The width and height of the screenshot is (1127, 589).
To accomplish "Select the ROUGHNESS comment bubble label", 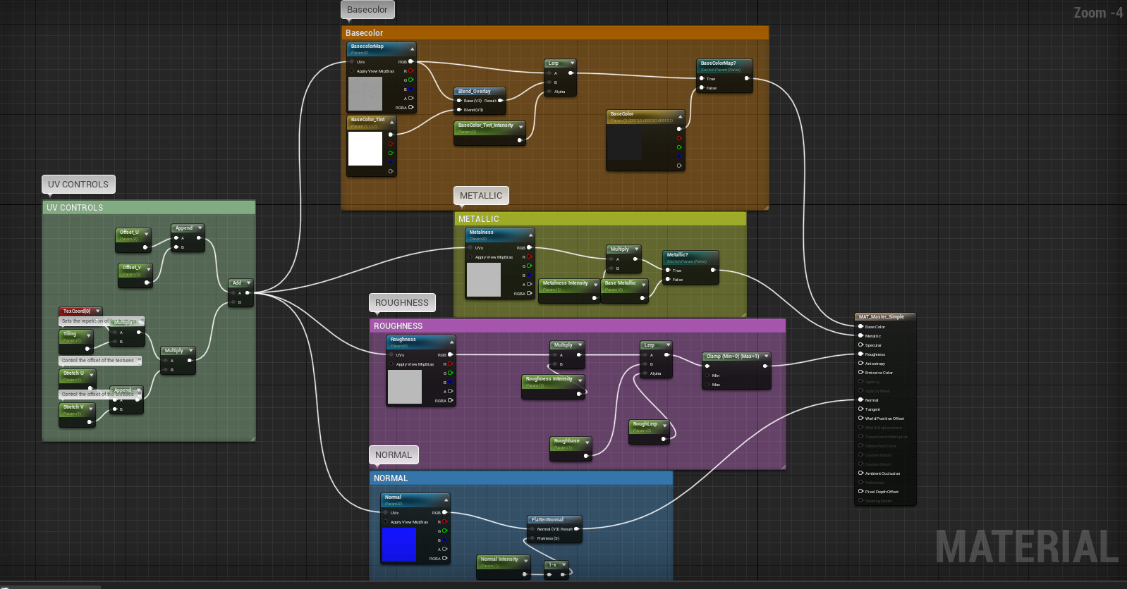I will click(x=402, y=303).
